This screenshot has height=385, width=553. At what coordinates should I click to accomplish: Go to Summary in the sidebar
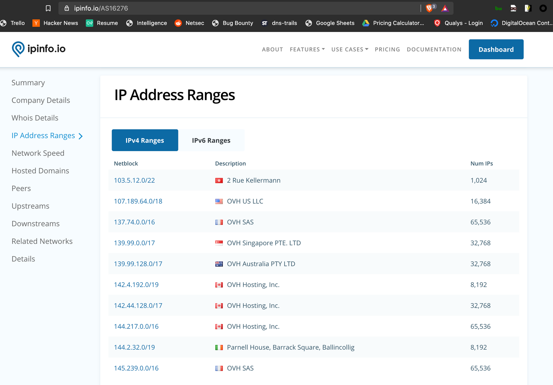click(28, 83)
